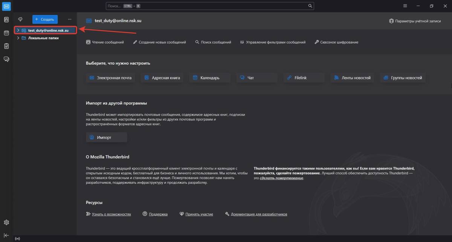Collapse the spaces toolbar arrow icon
Image resolution: width=452 pixels, height=242 pixels.
point(6,235)
